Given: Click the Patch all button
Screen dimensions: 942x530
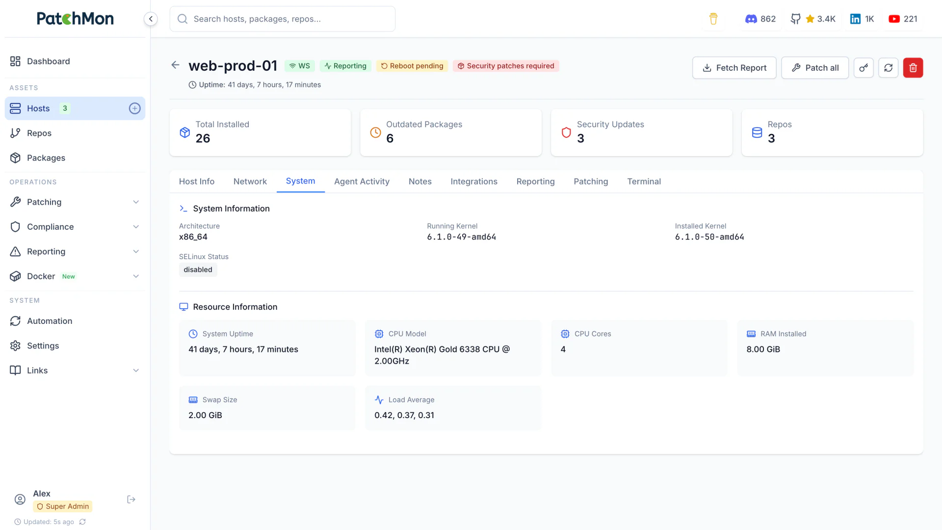Looking at the screenshot, I should point(814,68).
